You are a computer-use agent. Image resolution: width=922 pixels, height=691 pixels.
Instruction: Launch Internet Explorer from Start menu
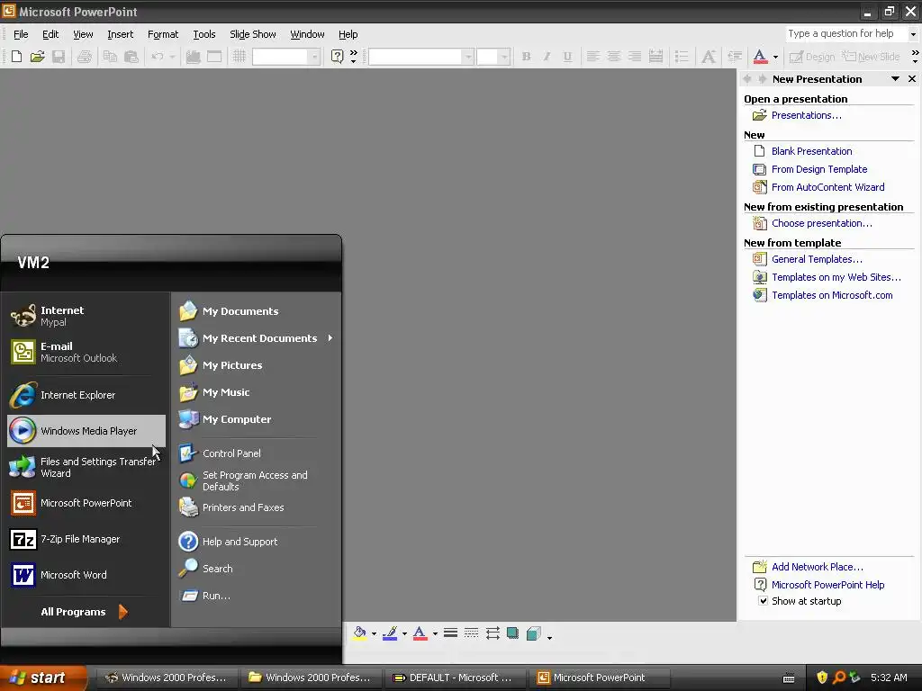coord(86,395)
